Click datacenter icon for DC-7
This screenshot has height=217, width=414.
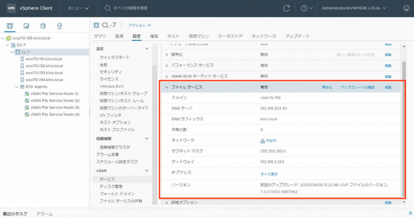13,45
